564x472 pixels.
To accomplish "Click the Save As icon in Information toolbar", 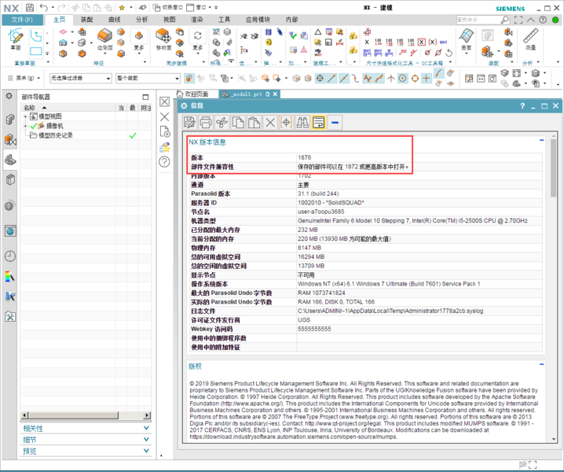I will click(190, 123).
